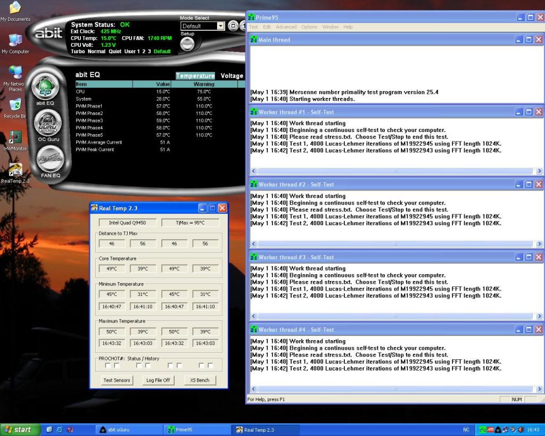Open My Documents desktop icon
Image resolution: width=545 pixels, height=436 pixels.
[x=15, y=11]
